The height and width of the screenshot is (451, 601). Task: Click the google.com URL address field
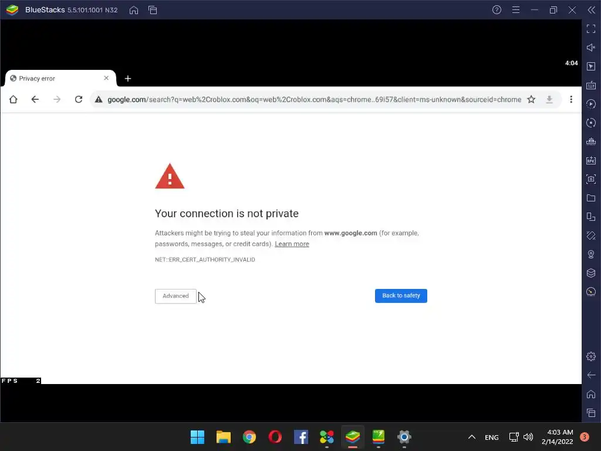point(315,100)
